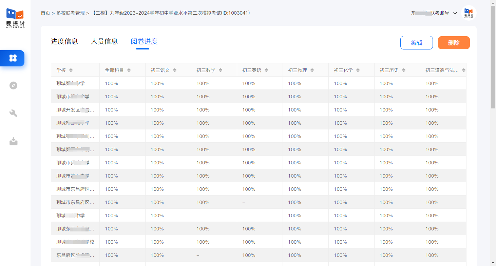Sort table by 全部科目 column
The image size is (496, 266).
129,70
